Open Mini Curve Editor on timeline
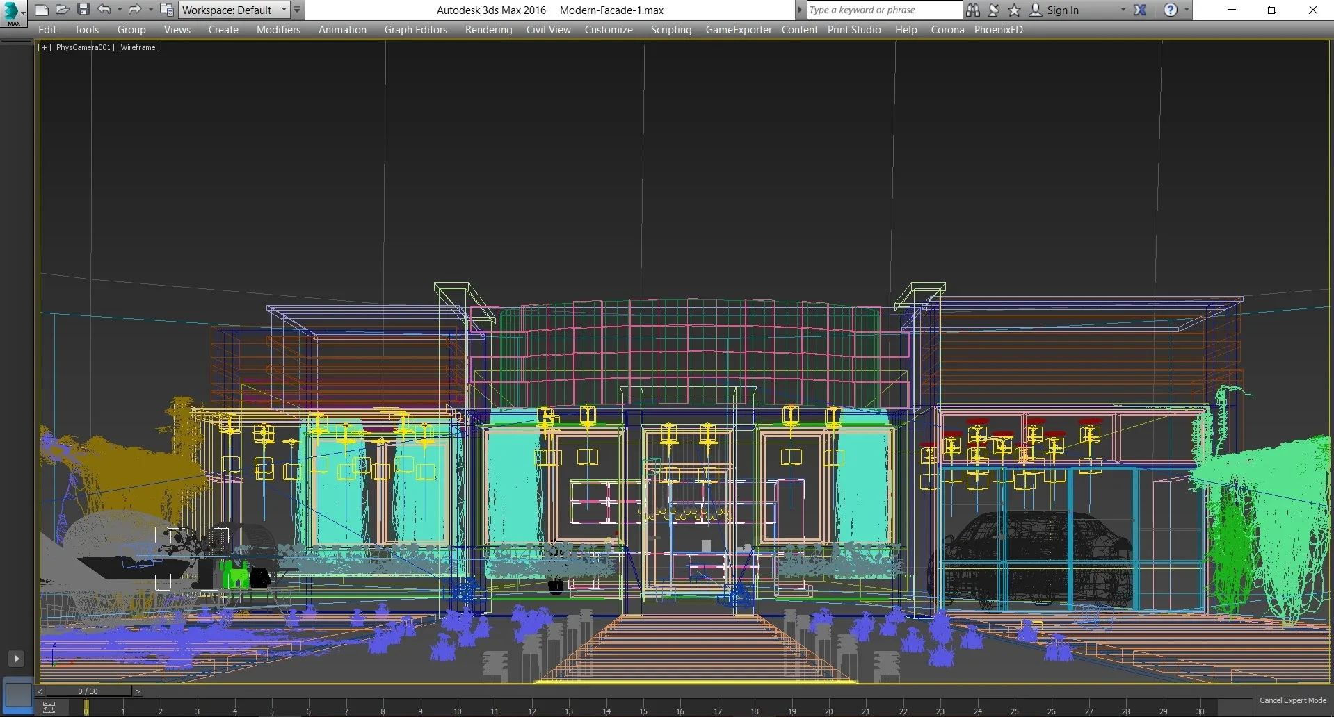 [x=49, y=708]
